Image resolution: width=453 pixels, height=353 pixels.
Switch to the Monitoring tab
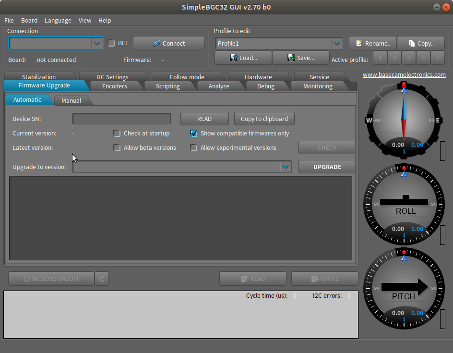pos(318,86)
